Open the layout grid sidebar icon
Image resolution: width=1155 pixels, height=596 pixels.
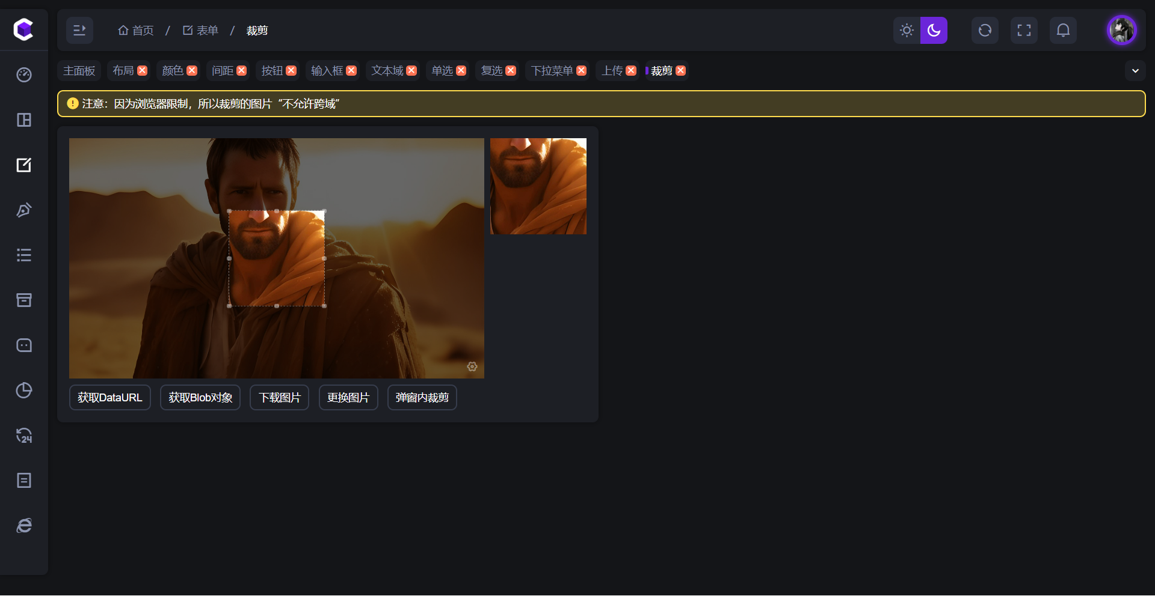[24, 120]
